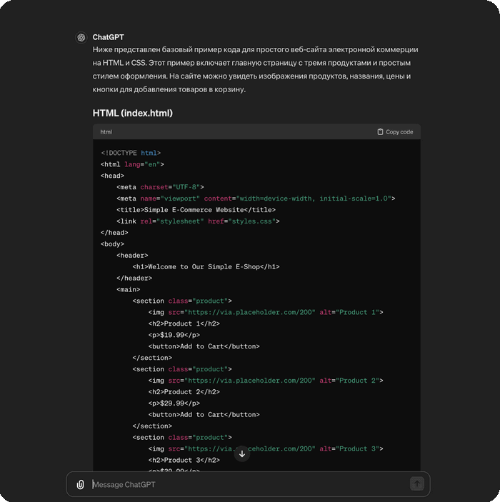Attach a file with the paperclip icon
The height and width of the screenshot is (502, 500).
pyautogui.click(x=81, y=484)
